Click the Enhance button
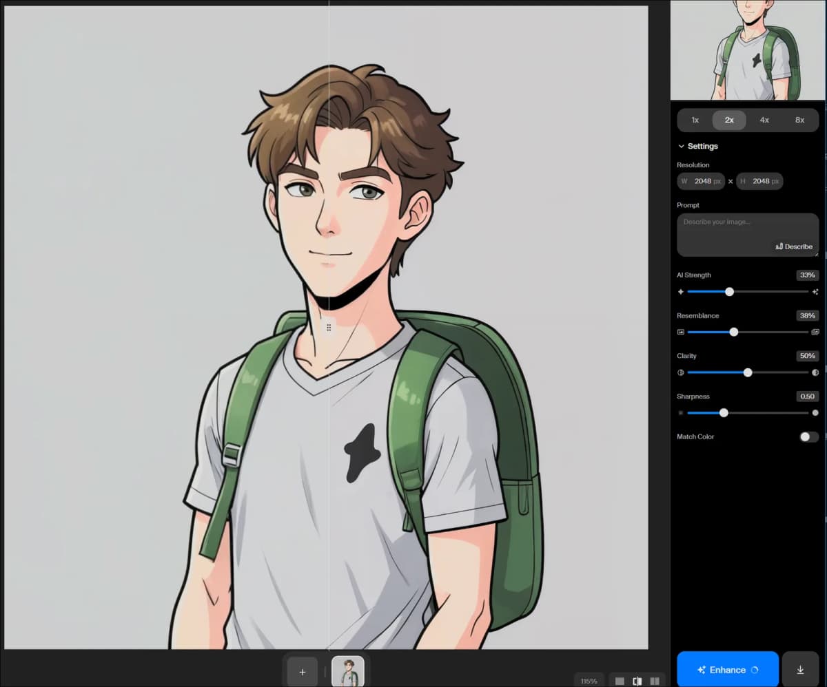This screenshot has height=687, width=827. point(728,669)
